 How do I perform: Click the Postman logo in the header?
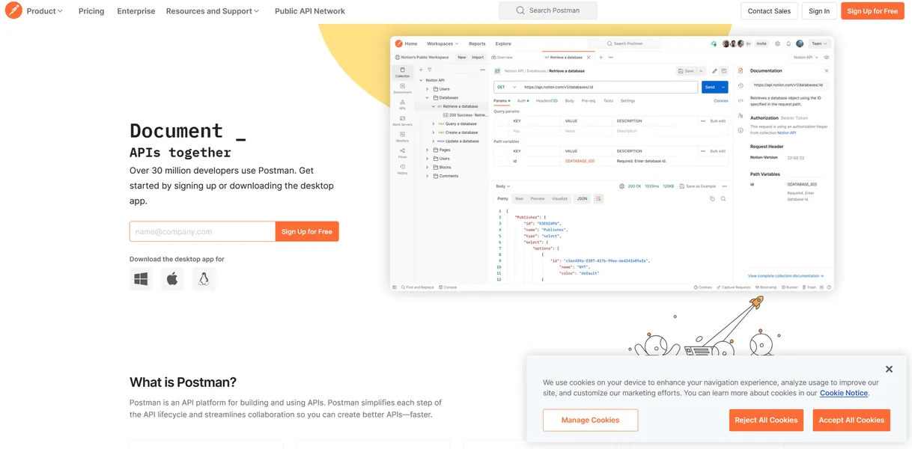click(13, 11)
